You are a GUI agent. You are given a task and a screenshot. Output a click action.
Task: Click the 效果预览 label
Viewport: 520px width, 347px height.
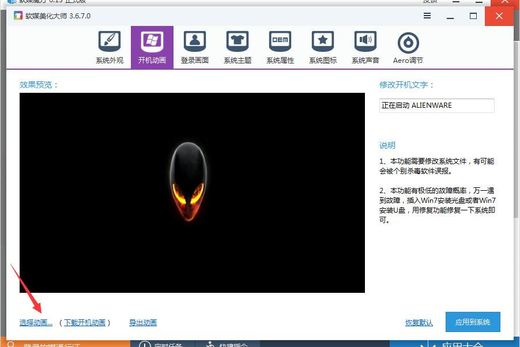(39, 85)
